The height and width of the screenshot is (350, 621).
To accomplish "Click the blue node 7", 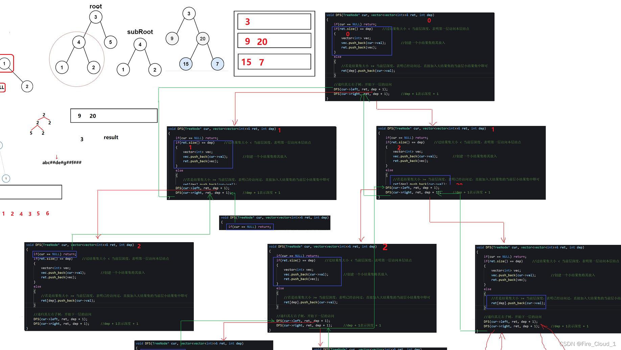I will point(217,64).
